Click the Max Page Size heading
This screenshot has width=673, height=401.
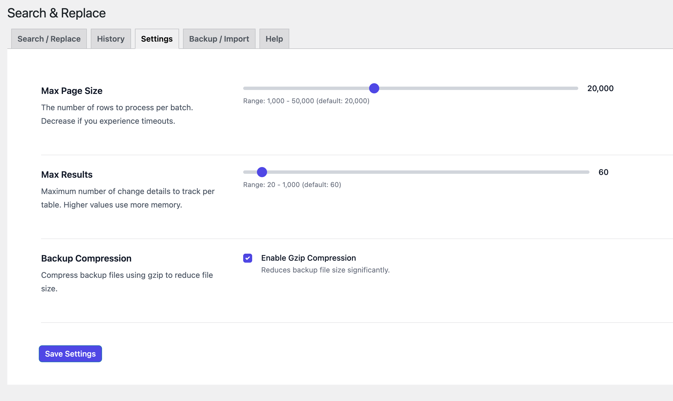[72, 91]
